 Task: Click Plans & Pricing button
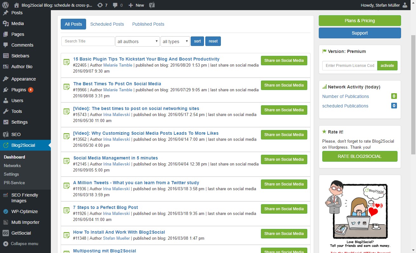point(360,21)
